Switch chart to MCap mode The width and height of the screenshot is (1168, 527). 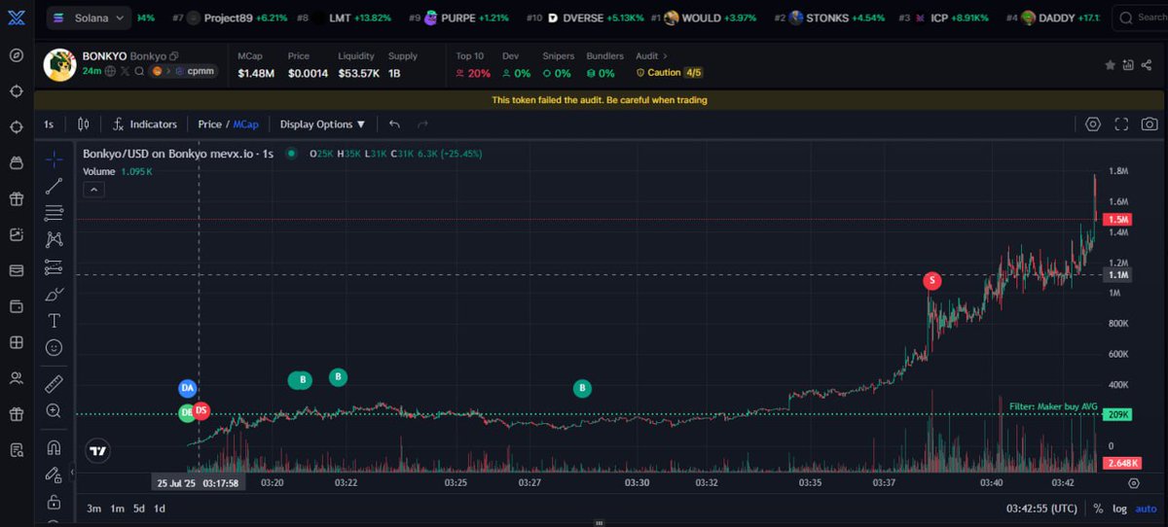tap(245, 124)
